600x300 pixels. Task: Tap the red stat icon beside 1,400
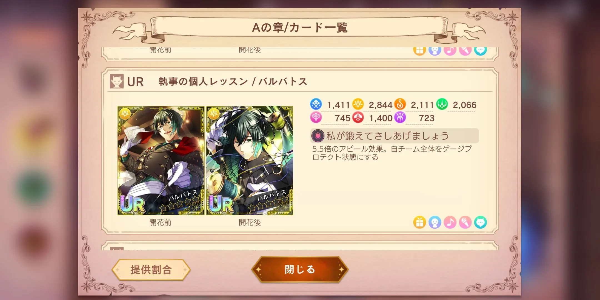(358, 117)
